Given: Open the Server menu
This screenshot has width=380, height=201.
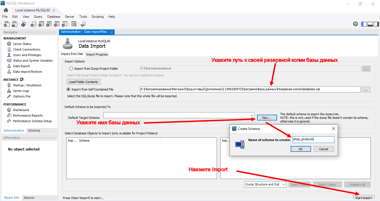Looking at the screenshot, I should pyautogui.click(x=70, y=17).
